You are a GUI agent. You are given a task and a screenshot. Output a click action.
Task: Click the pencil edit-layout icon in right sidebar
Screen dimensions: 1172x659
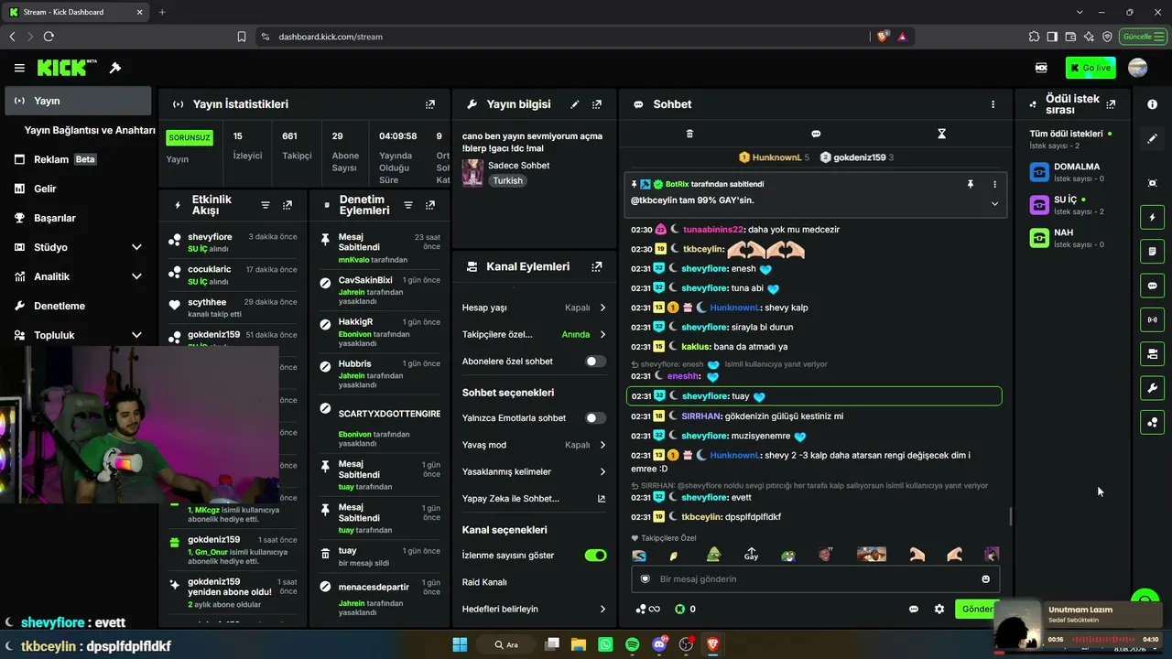click(1152, 139)
